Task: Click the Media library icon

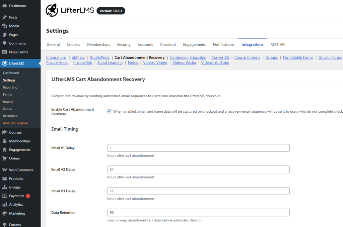Action: (x=4, y=26)
